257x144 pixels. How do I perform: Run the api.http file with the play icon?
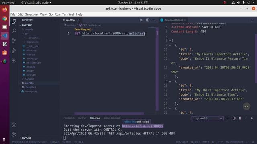tap(141, 20)
